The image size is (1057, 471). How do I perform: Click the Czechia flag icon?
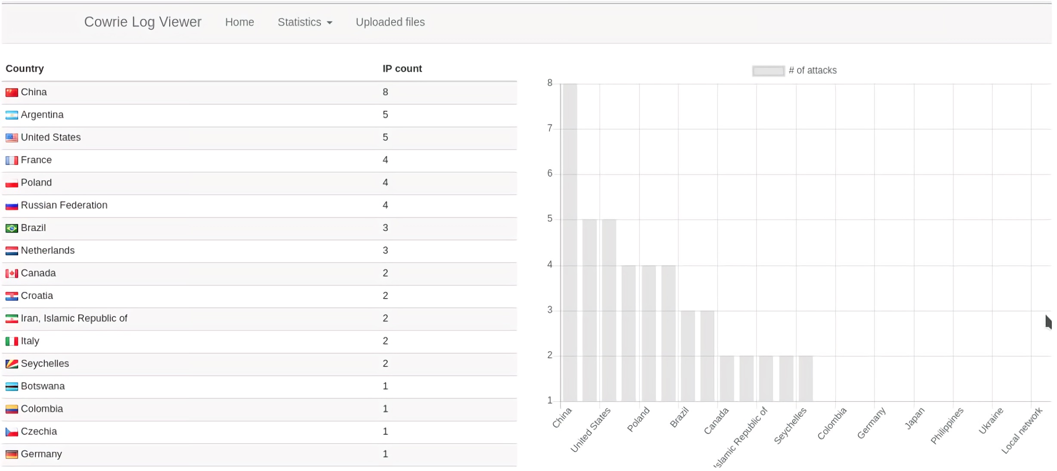(x=12, y=431)
